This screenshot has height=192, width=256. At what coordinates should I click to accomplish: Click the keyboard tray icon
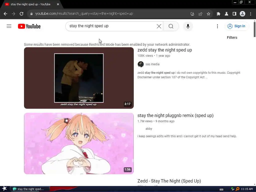[x=221, y=189]
